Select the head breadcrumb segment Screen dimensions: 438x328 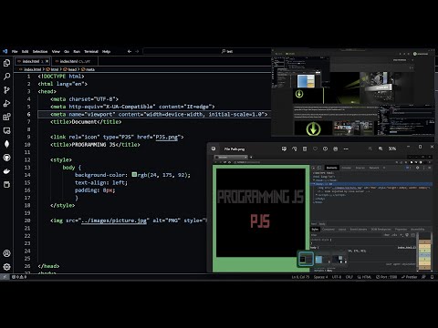click(x=70, y=69)
